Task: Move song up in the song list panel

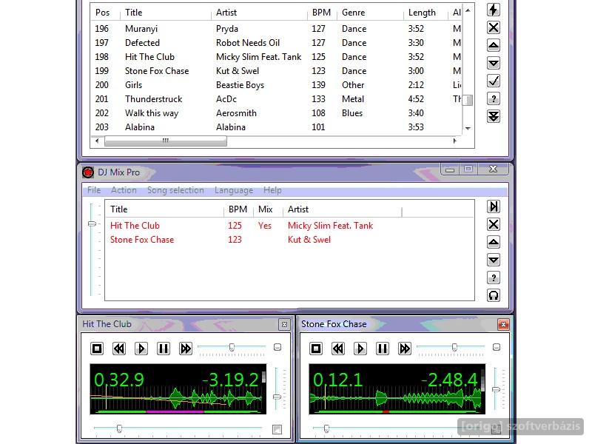Action: tap(494, 45)
